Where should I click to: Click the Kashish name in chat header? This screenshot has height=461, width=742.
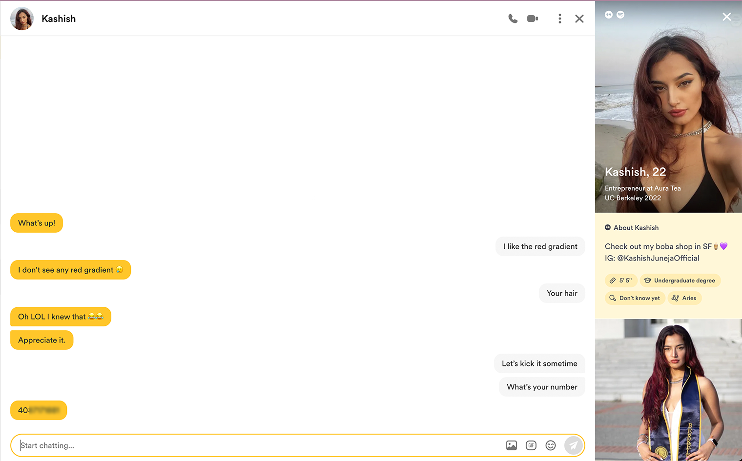[x=59, y=19]
